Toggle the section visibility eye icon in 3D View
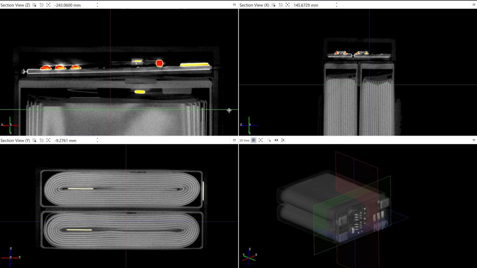Image resolution: width=477 pixels, height=268 pixels. pyautogui.click(x=283, y=140)
